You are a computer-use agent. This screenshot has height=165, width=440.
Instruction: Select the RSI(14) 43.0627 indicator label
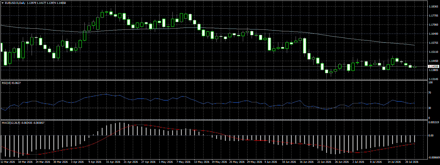click(x=11, y=83)
